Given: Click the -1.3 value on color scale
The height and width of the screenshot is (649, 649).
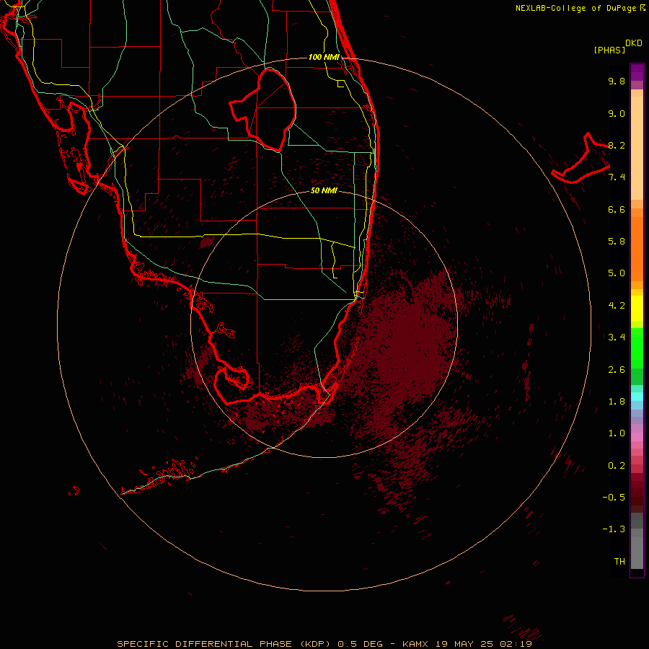Looking at the screenshot, I should click(614, 529).
